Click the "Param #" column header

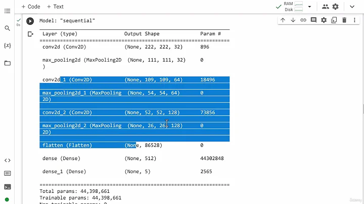tap(210, 34)
